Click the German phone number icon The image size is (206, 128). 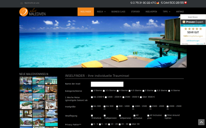(131, 3)
